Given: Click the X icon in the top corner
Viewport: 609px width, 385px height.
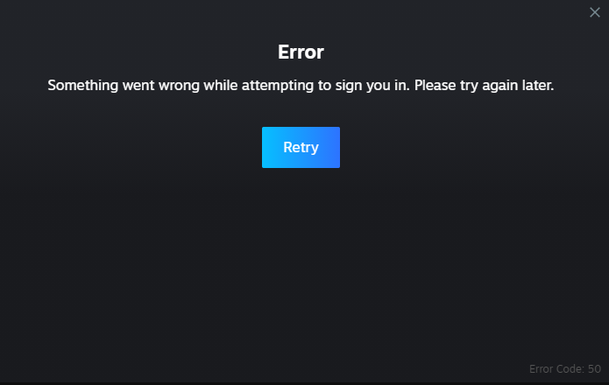Looking at the screenshot, I should click(595, 12).
